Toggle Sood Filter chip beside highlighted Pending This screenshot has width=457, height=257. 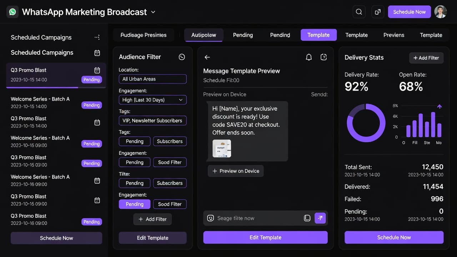170,204
